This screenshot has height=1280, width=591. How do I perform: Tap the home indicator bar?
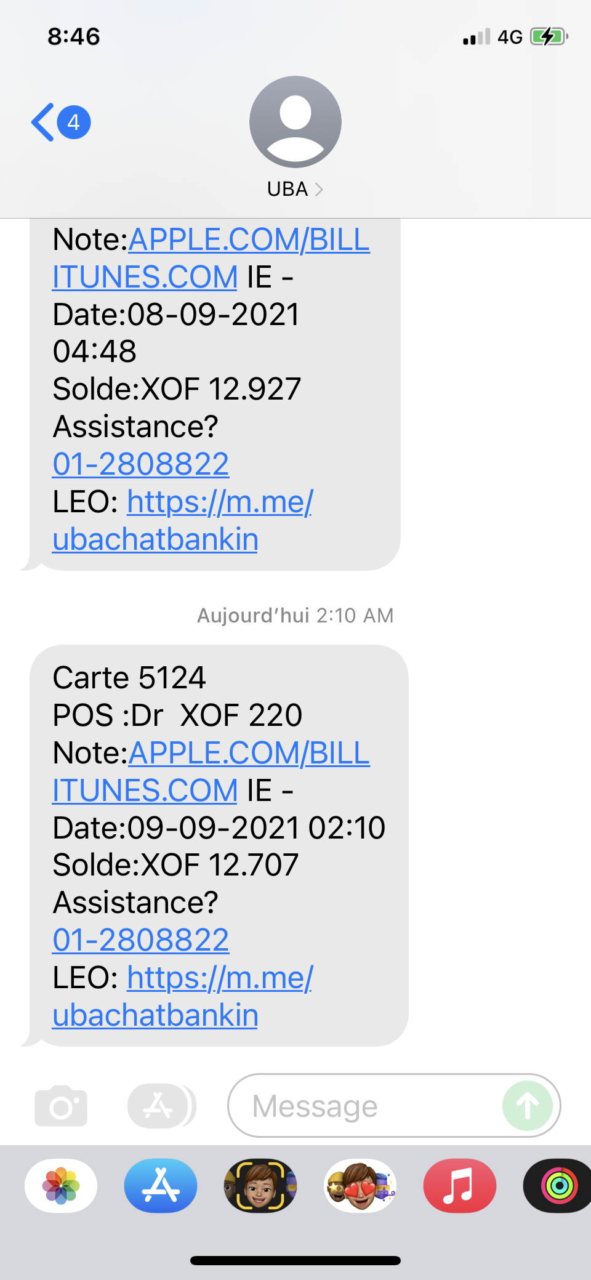click(x=295, y=1260)
